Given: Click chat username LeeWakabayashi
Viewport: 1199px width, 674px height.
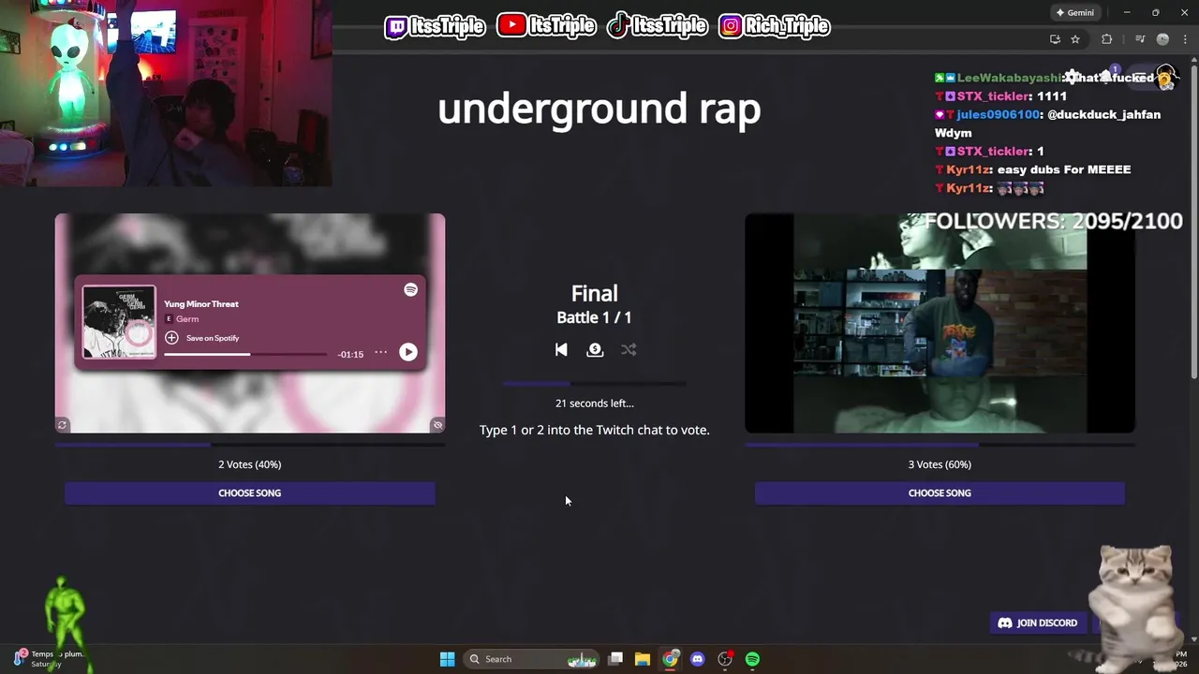Looking at the screenshot, I should [1009, 78].
